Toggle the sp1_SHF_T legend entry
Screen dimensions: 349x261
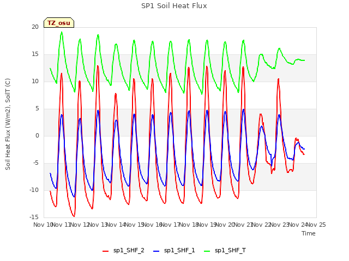(225, 251)
